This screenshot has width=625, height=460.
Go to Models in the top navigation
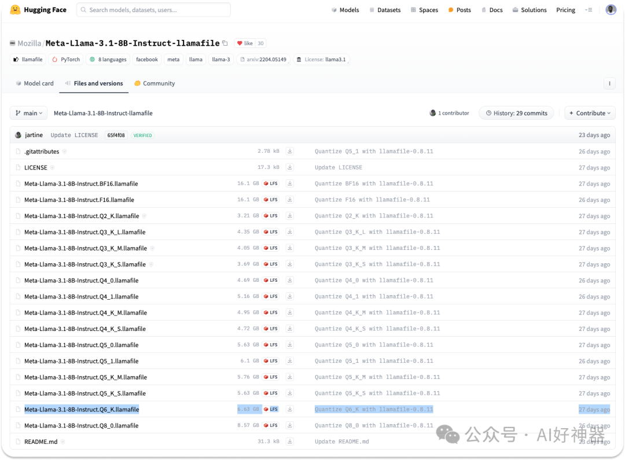pos(345,10)
